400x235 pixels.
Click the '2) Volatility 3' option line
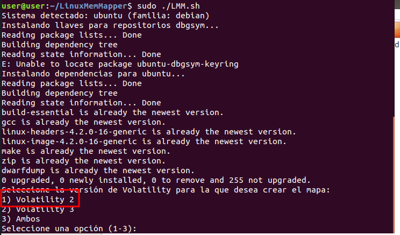[x=38, y=209]
